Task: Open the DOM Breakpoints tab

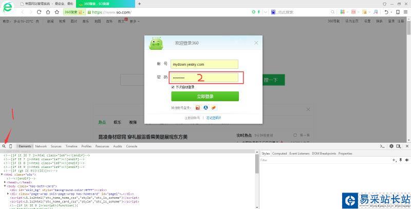Action: coord(324,154)
